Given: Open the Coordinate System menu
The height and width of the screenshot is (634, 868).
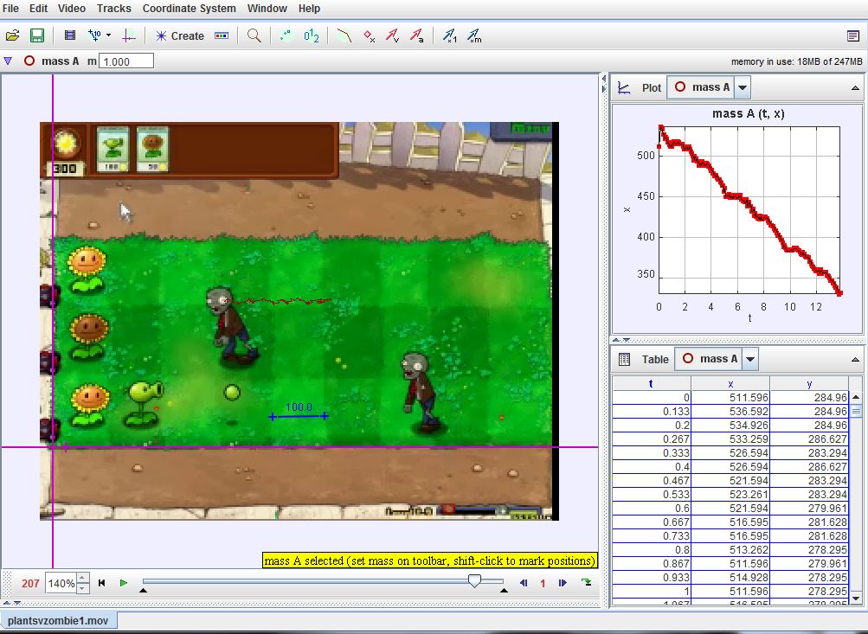Looking at the screenshot, I should [x=190, y=9].
